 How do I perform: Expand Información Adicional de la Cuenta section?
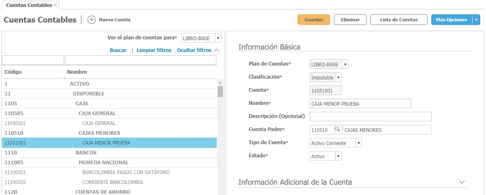click(462, 182)
